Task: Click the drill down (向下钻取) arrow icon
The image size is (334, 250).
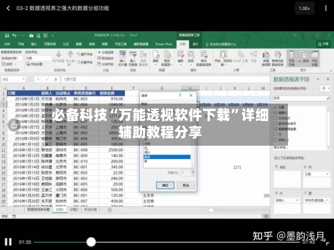Action: pyautogui.click(x=59, y=54)
